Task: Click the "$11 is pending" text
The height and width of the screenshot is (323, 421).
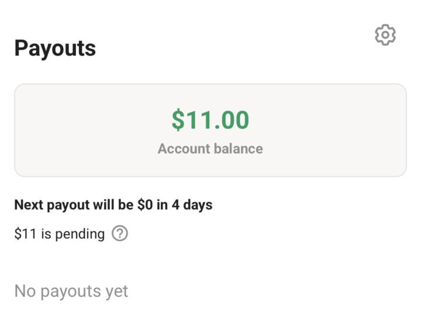Action: [59, 234]
